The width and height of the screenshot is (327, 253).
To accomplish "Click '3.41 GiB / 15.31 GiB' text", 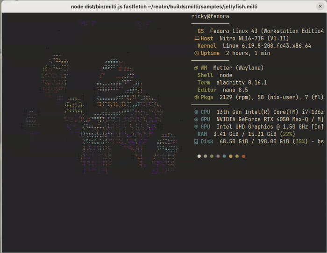I will tap(245, 134).
